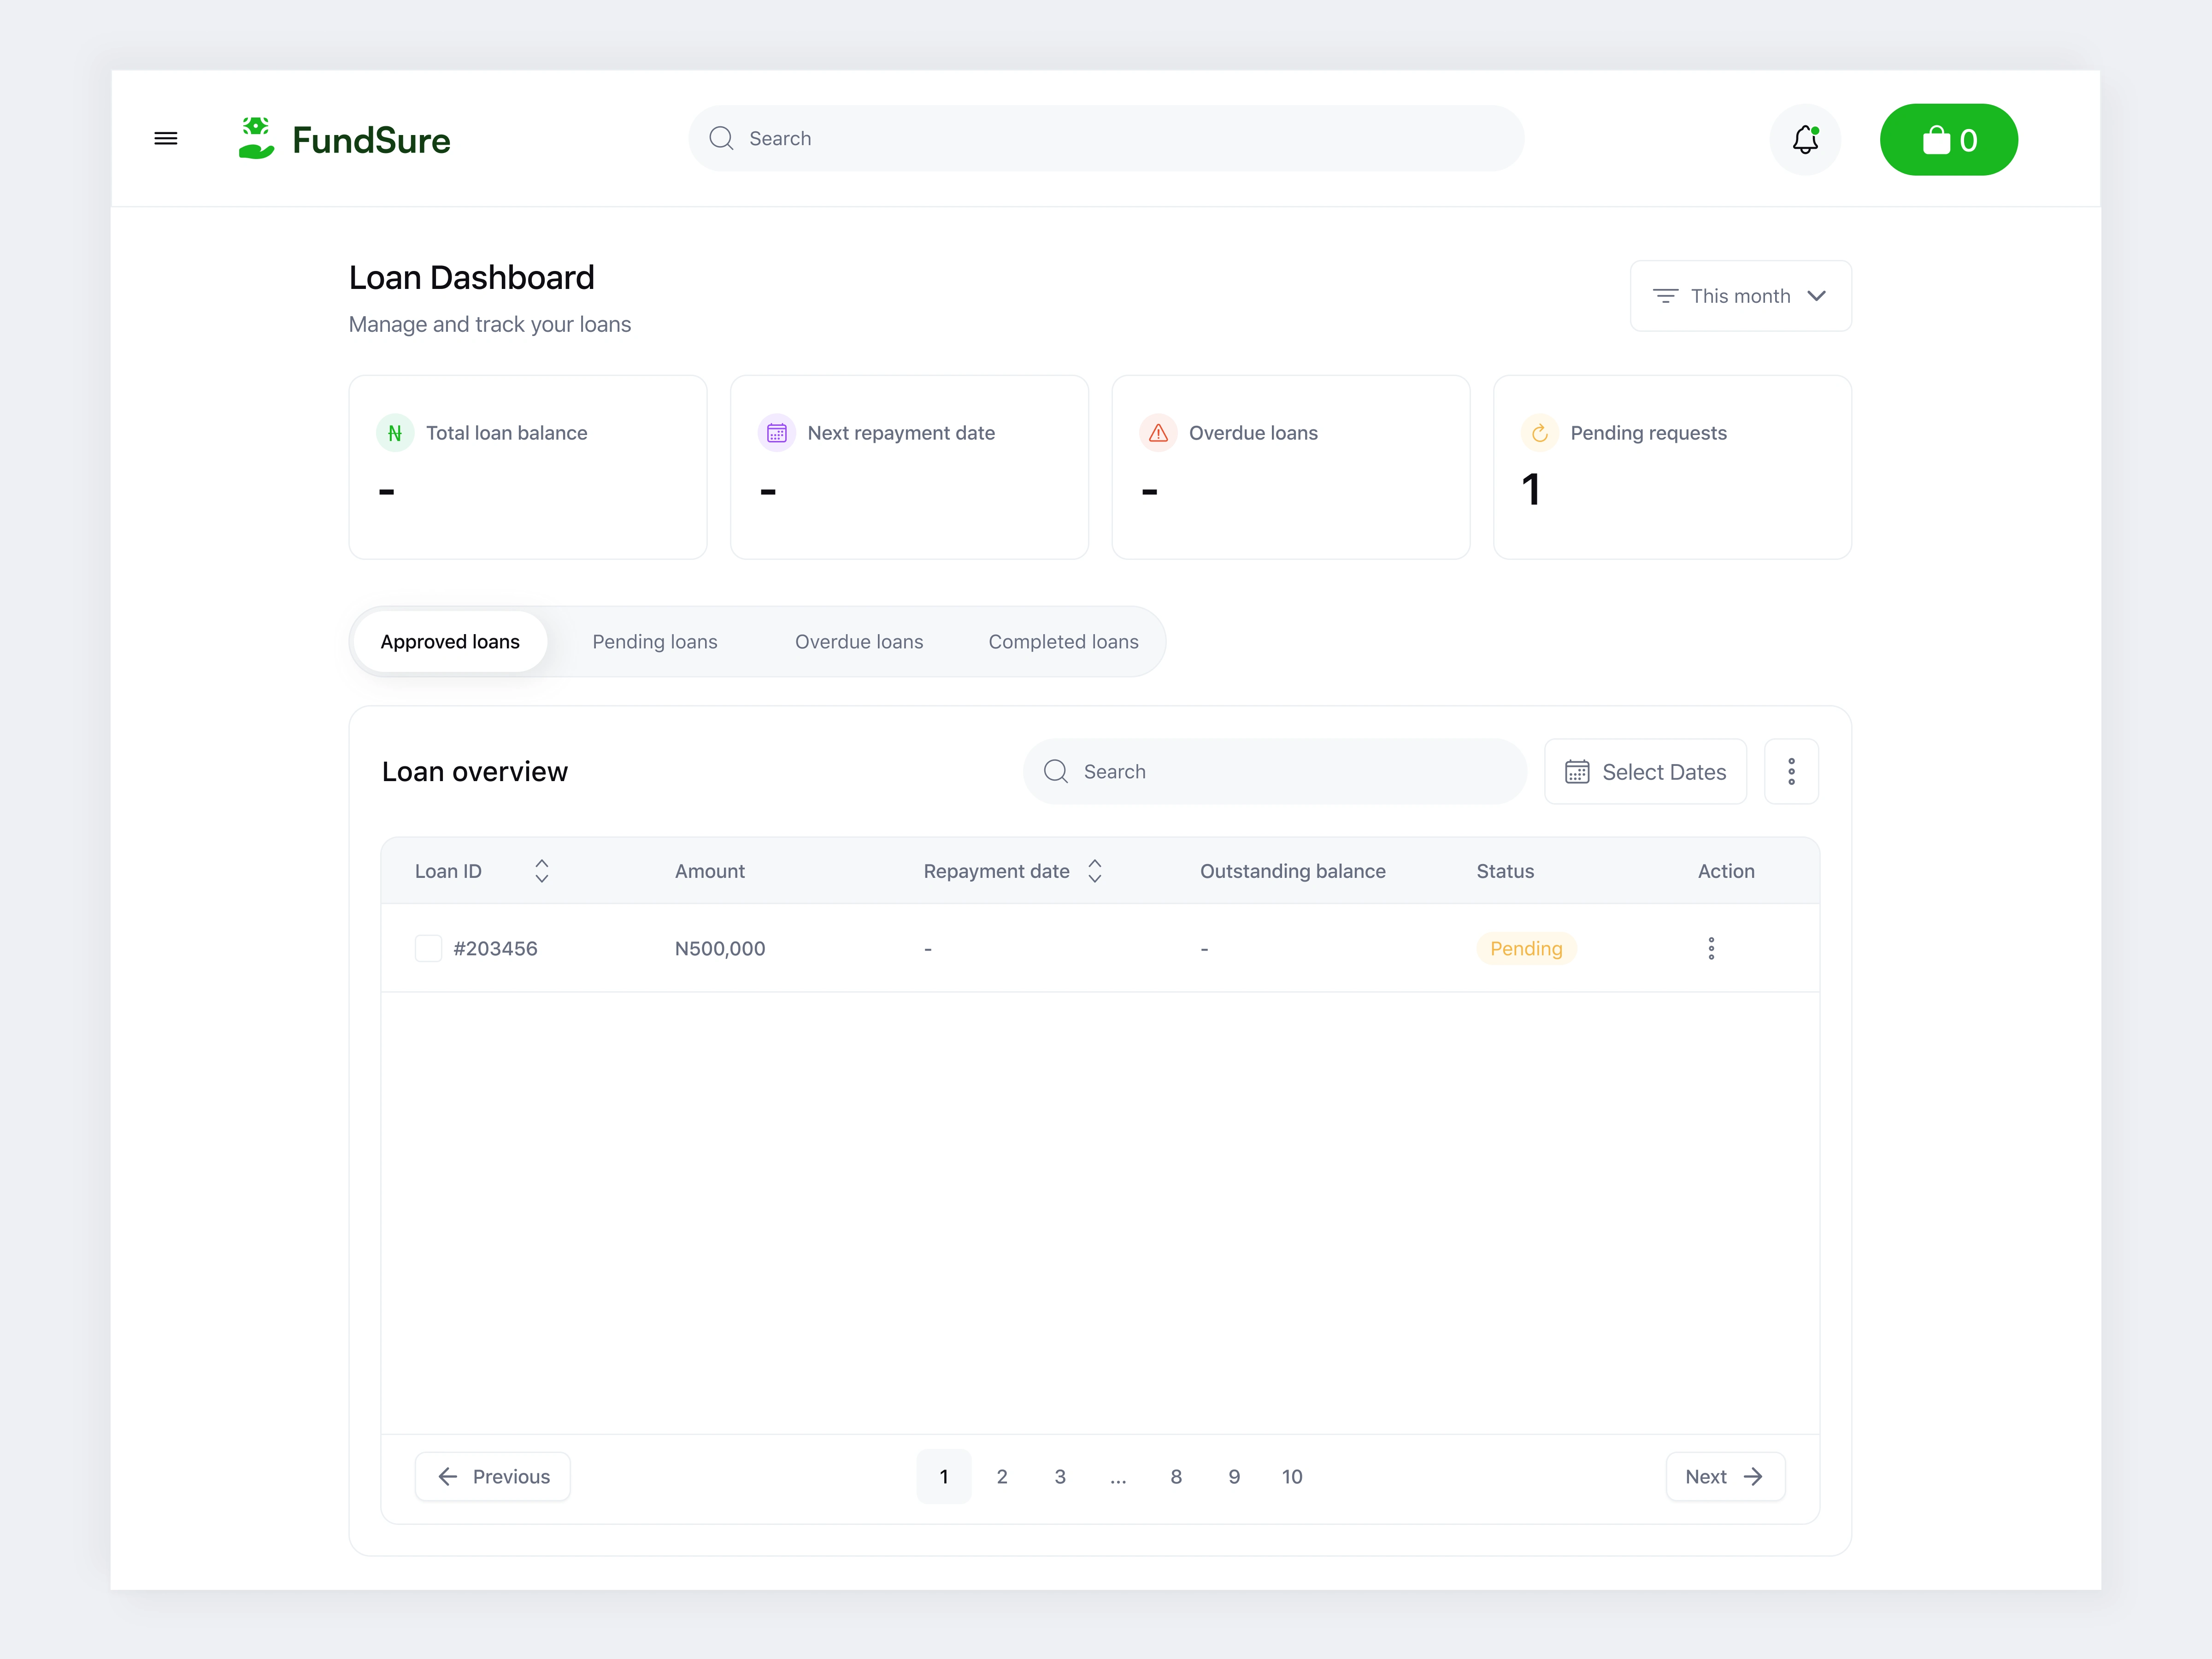Go to page 8
Viewport: 2212px width, 1659px height.
click(1176, 1476)
